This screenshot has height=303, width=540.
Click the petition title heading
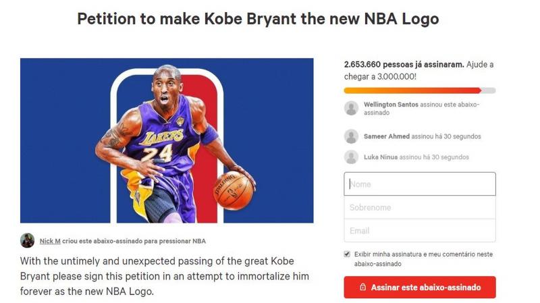coord(258,19)
